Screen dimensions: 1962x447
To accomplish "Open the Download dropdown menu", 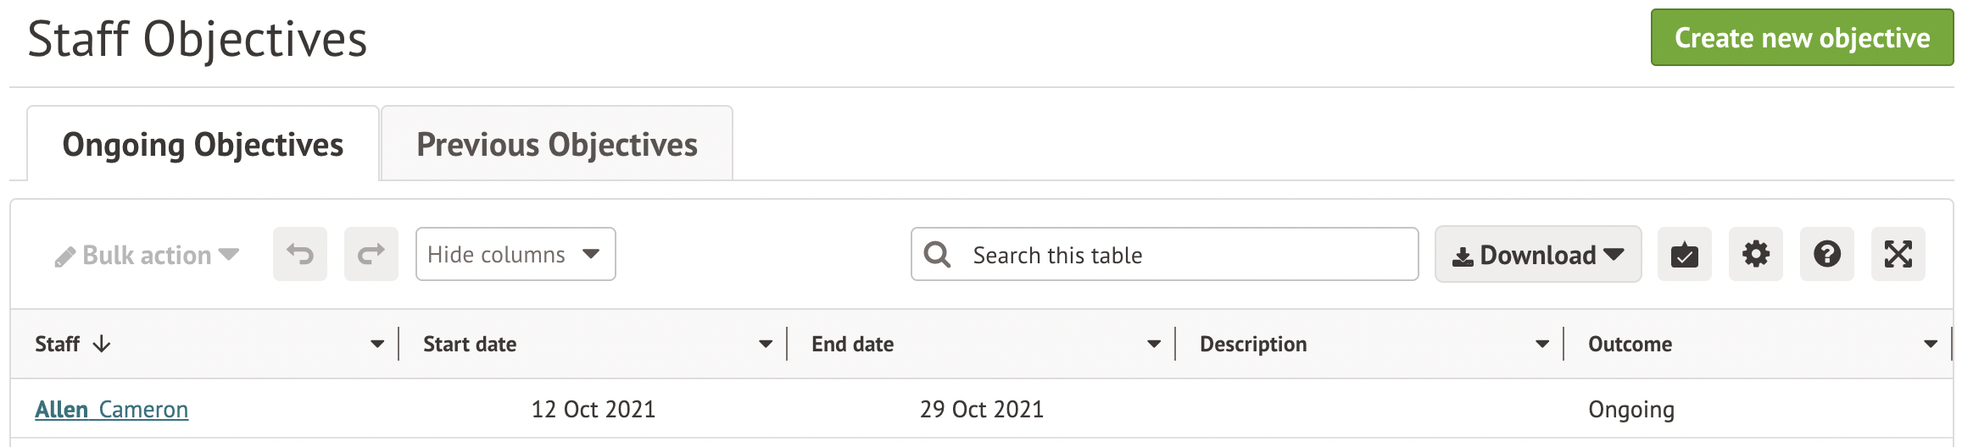I will [x=1537, y=254].
